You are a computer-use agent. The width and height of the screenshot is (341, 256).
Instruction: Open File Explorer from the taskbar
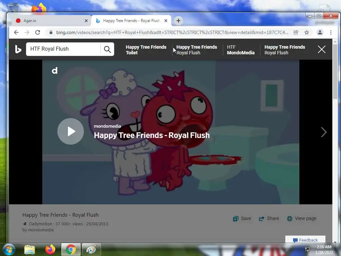pos(30,249)
